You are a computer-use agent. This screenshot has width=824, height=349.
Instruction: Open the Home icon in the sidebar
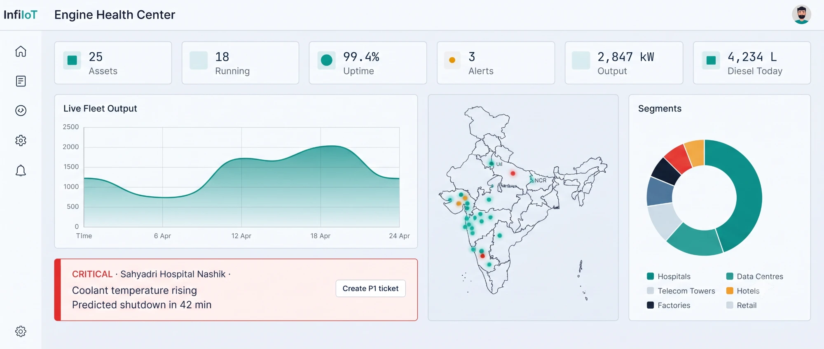tap(21, 51)
